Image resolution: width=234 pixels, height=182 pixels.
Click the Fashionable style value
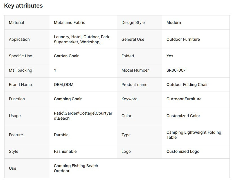(65, 151)
